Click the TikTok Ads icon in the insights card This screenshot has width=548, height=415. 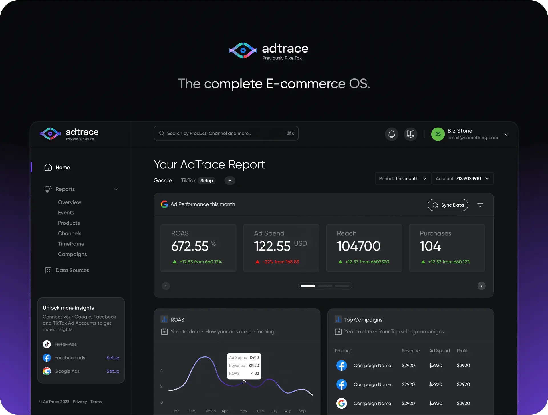point(47,344)
